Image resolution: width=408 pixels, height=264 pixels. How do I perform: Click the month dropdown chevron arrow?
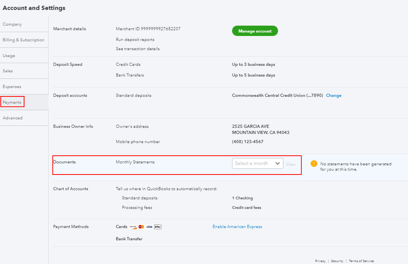(278, 163)
